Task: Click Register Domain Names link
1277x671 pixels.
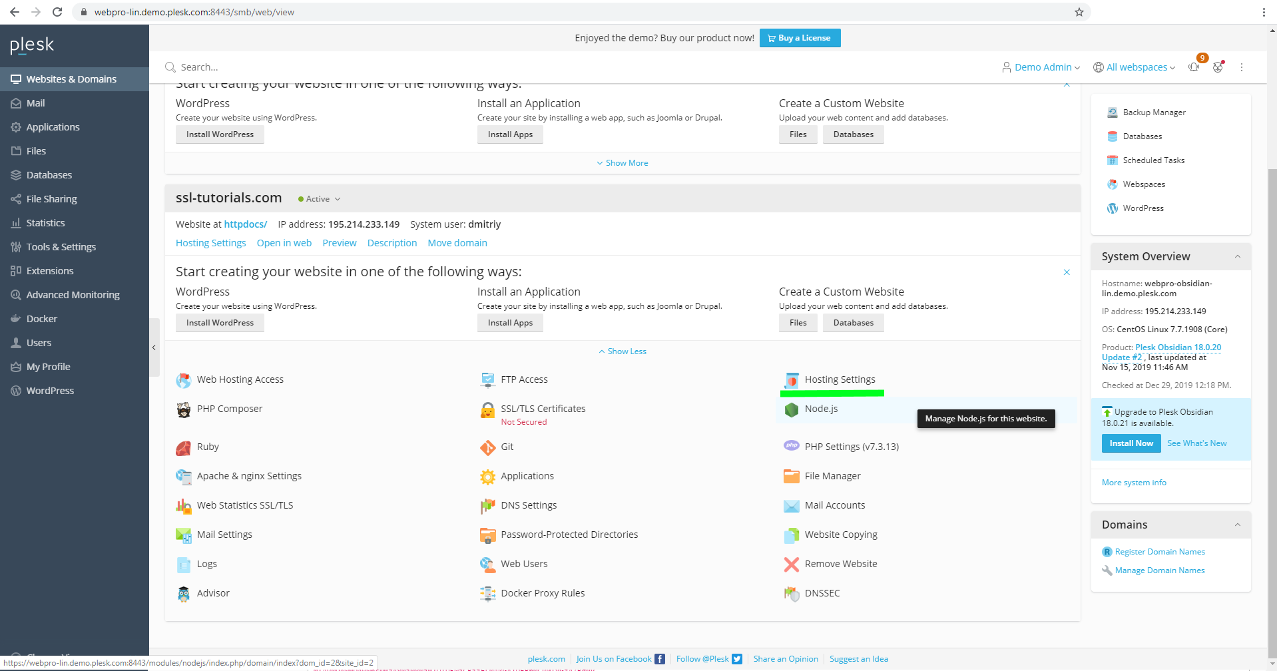Action: pyautogui.click(x=1160, y=552)
